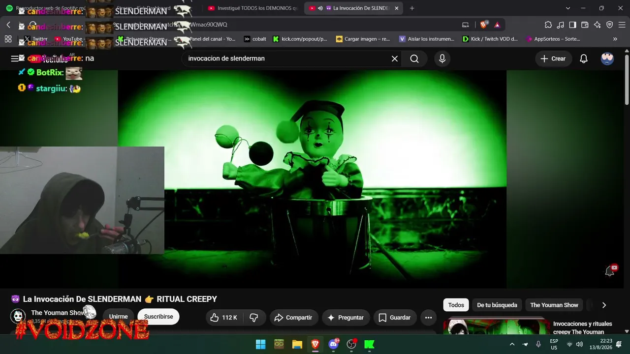Viewport: 630px width, 354px height.
Task: Share the video with Compartir
Action: (293, 318)
